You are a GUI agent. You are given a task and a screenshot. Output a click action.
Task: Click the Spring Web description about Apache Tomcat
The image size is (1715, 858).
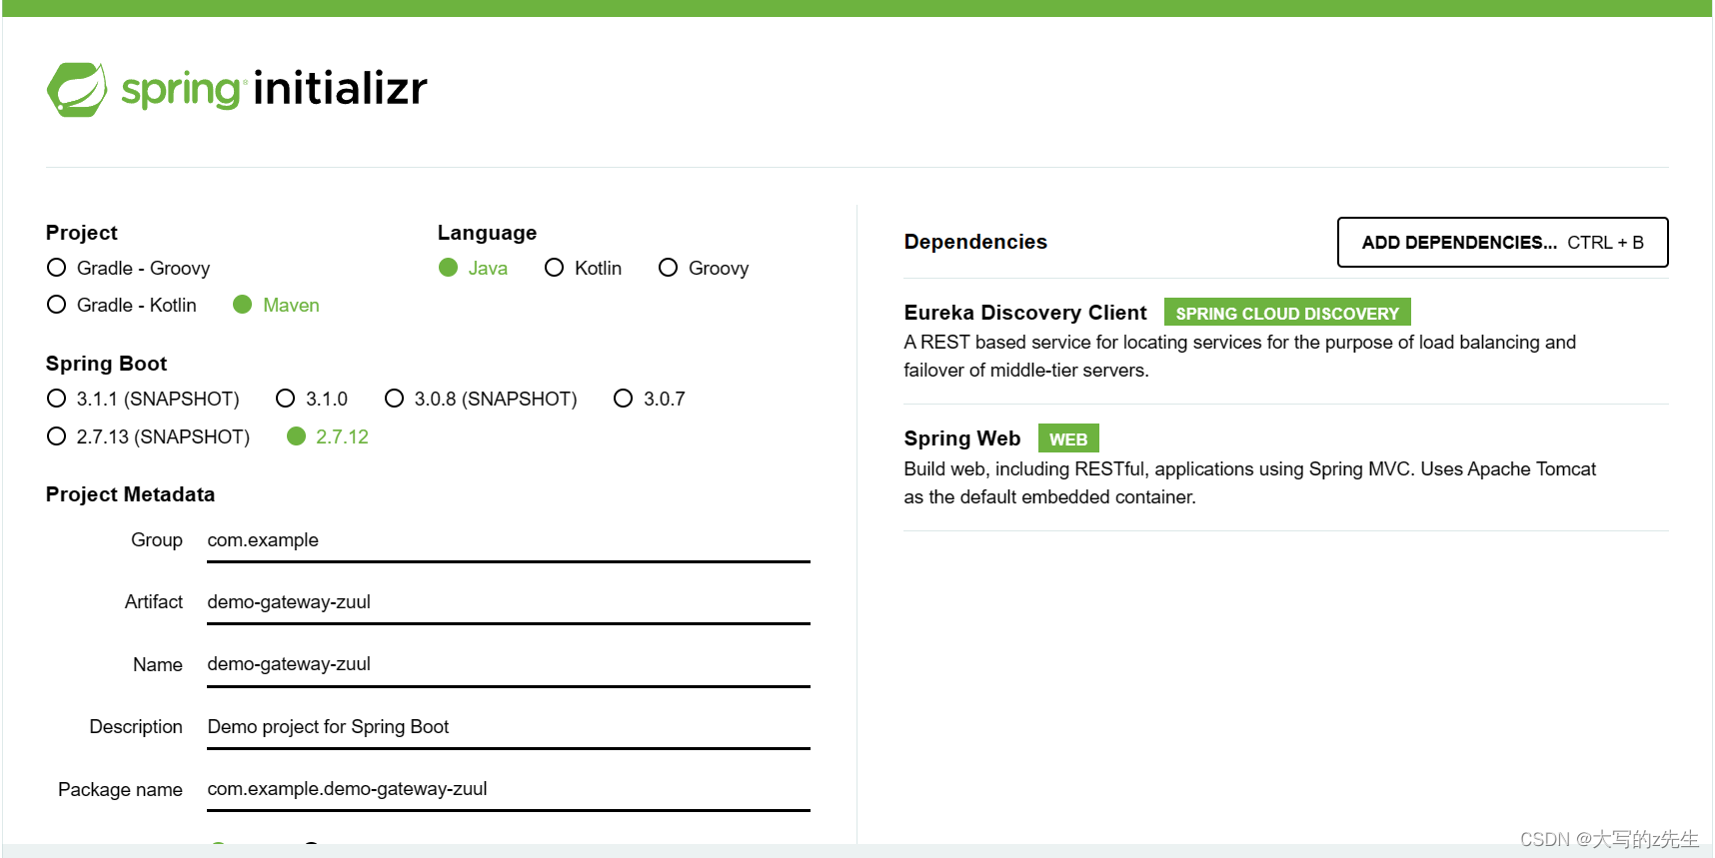coord(1249,482)
